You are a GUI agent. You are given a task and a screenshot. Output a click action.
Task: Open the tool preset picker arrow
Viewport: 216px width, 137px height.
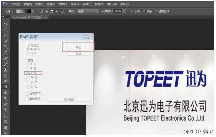click(x=13, y=11)
